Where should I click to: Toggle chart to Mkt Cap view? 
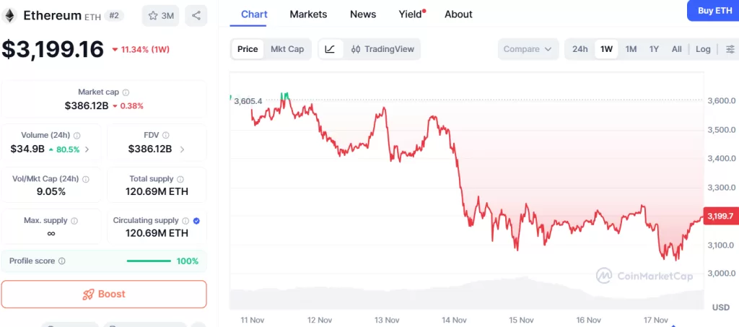point(287,49)
